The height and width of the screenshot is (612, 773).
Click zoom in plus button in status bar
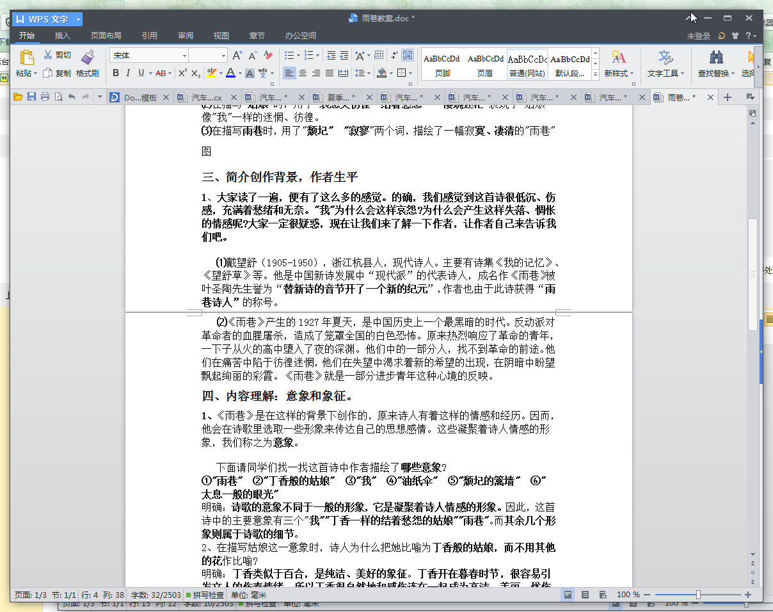click(x=748, y=595)
